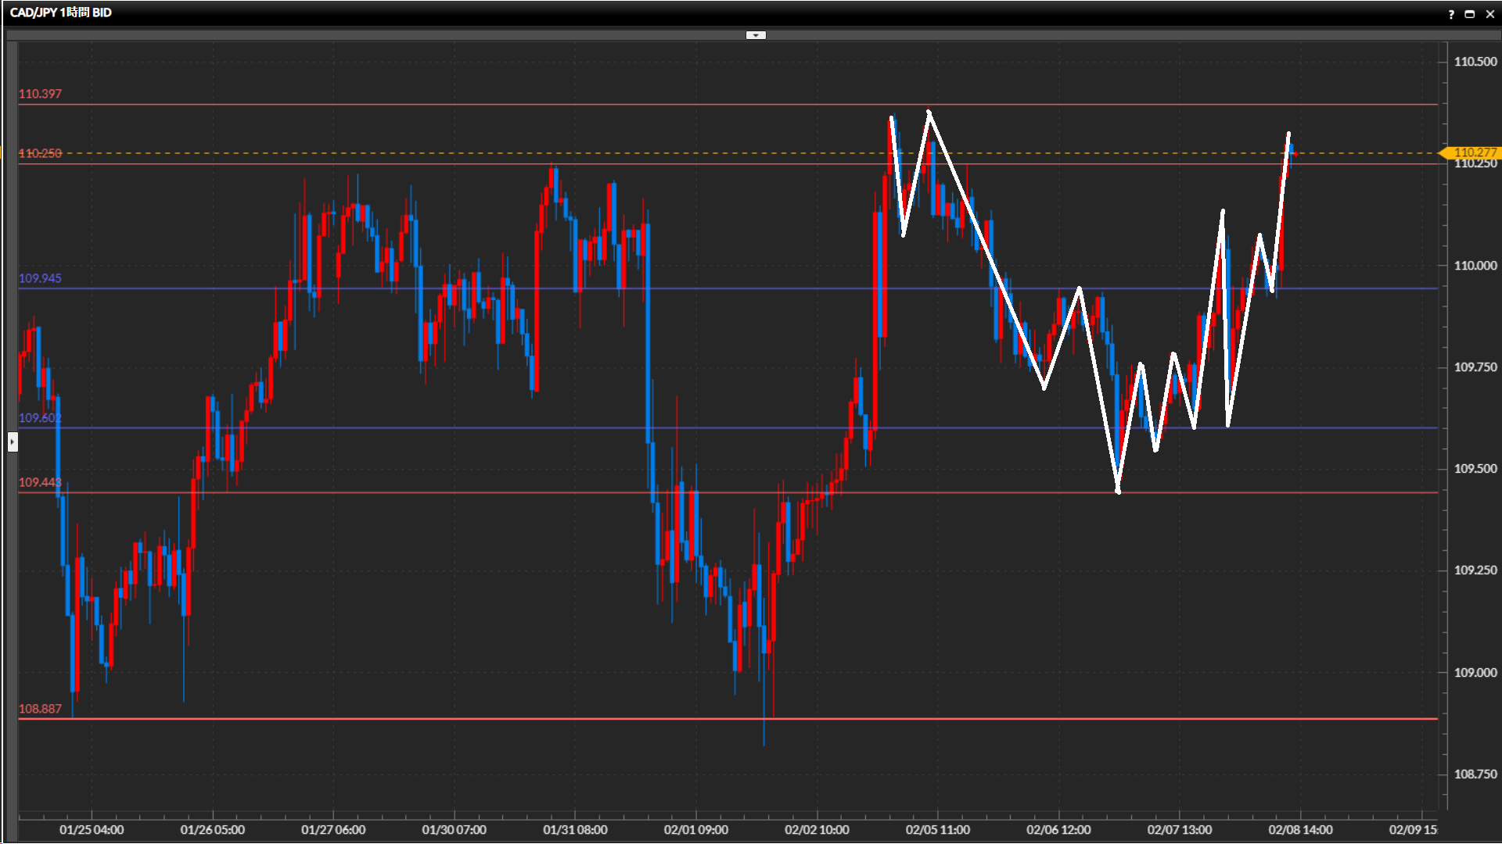Select the 109.602 blue horizontal line label
The width and height of the screenshot is (1502, 844).
coord(41,418)
